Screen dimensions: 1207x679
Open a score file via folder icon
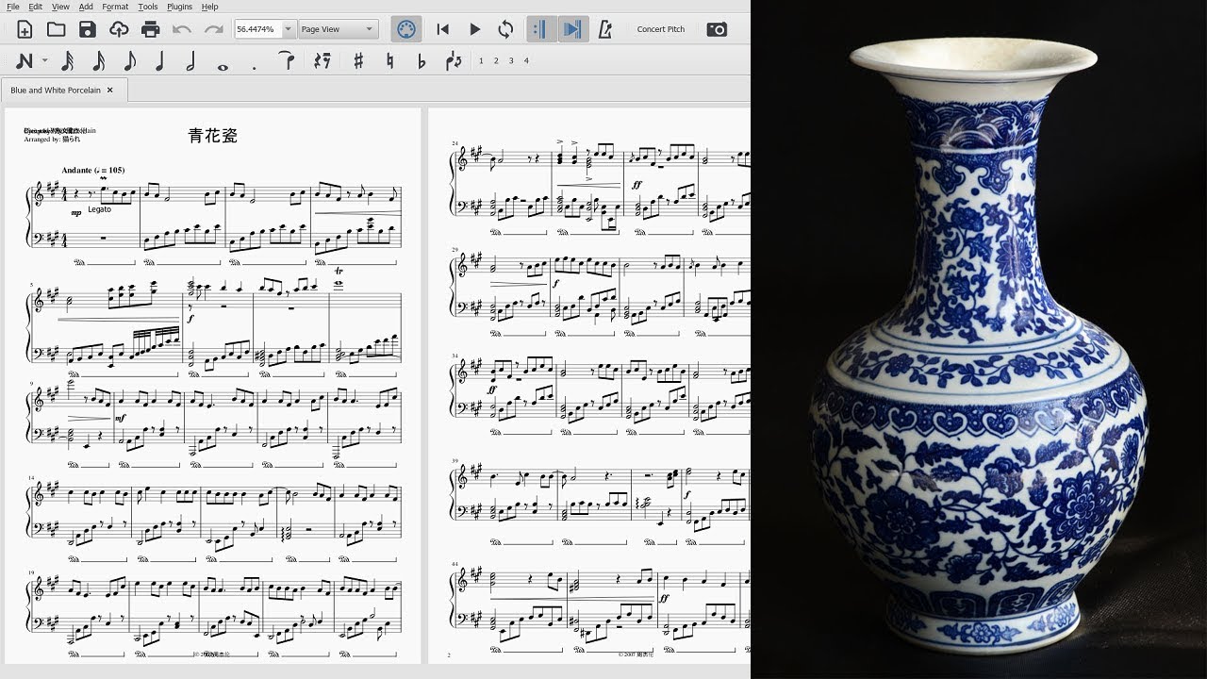56,29
